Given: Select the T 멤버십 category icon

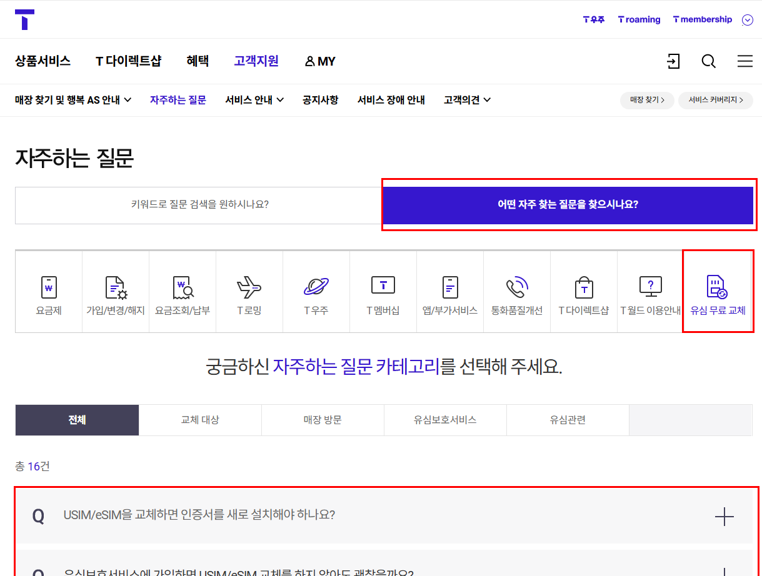Looking at the screenshot, I should tap(383, 286).
